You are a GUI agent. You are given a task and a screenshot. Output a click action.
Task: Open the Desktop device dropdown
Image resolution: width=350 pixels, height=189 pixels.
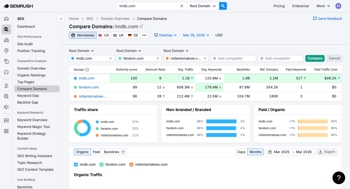[166, 35]
